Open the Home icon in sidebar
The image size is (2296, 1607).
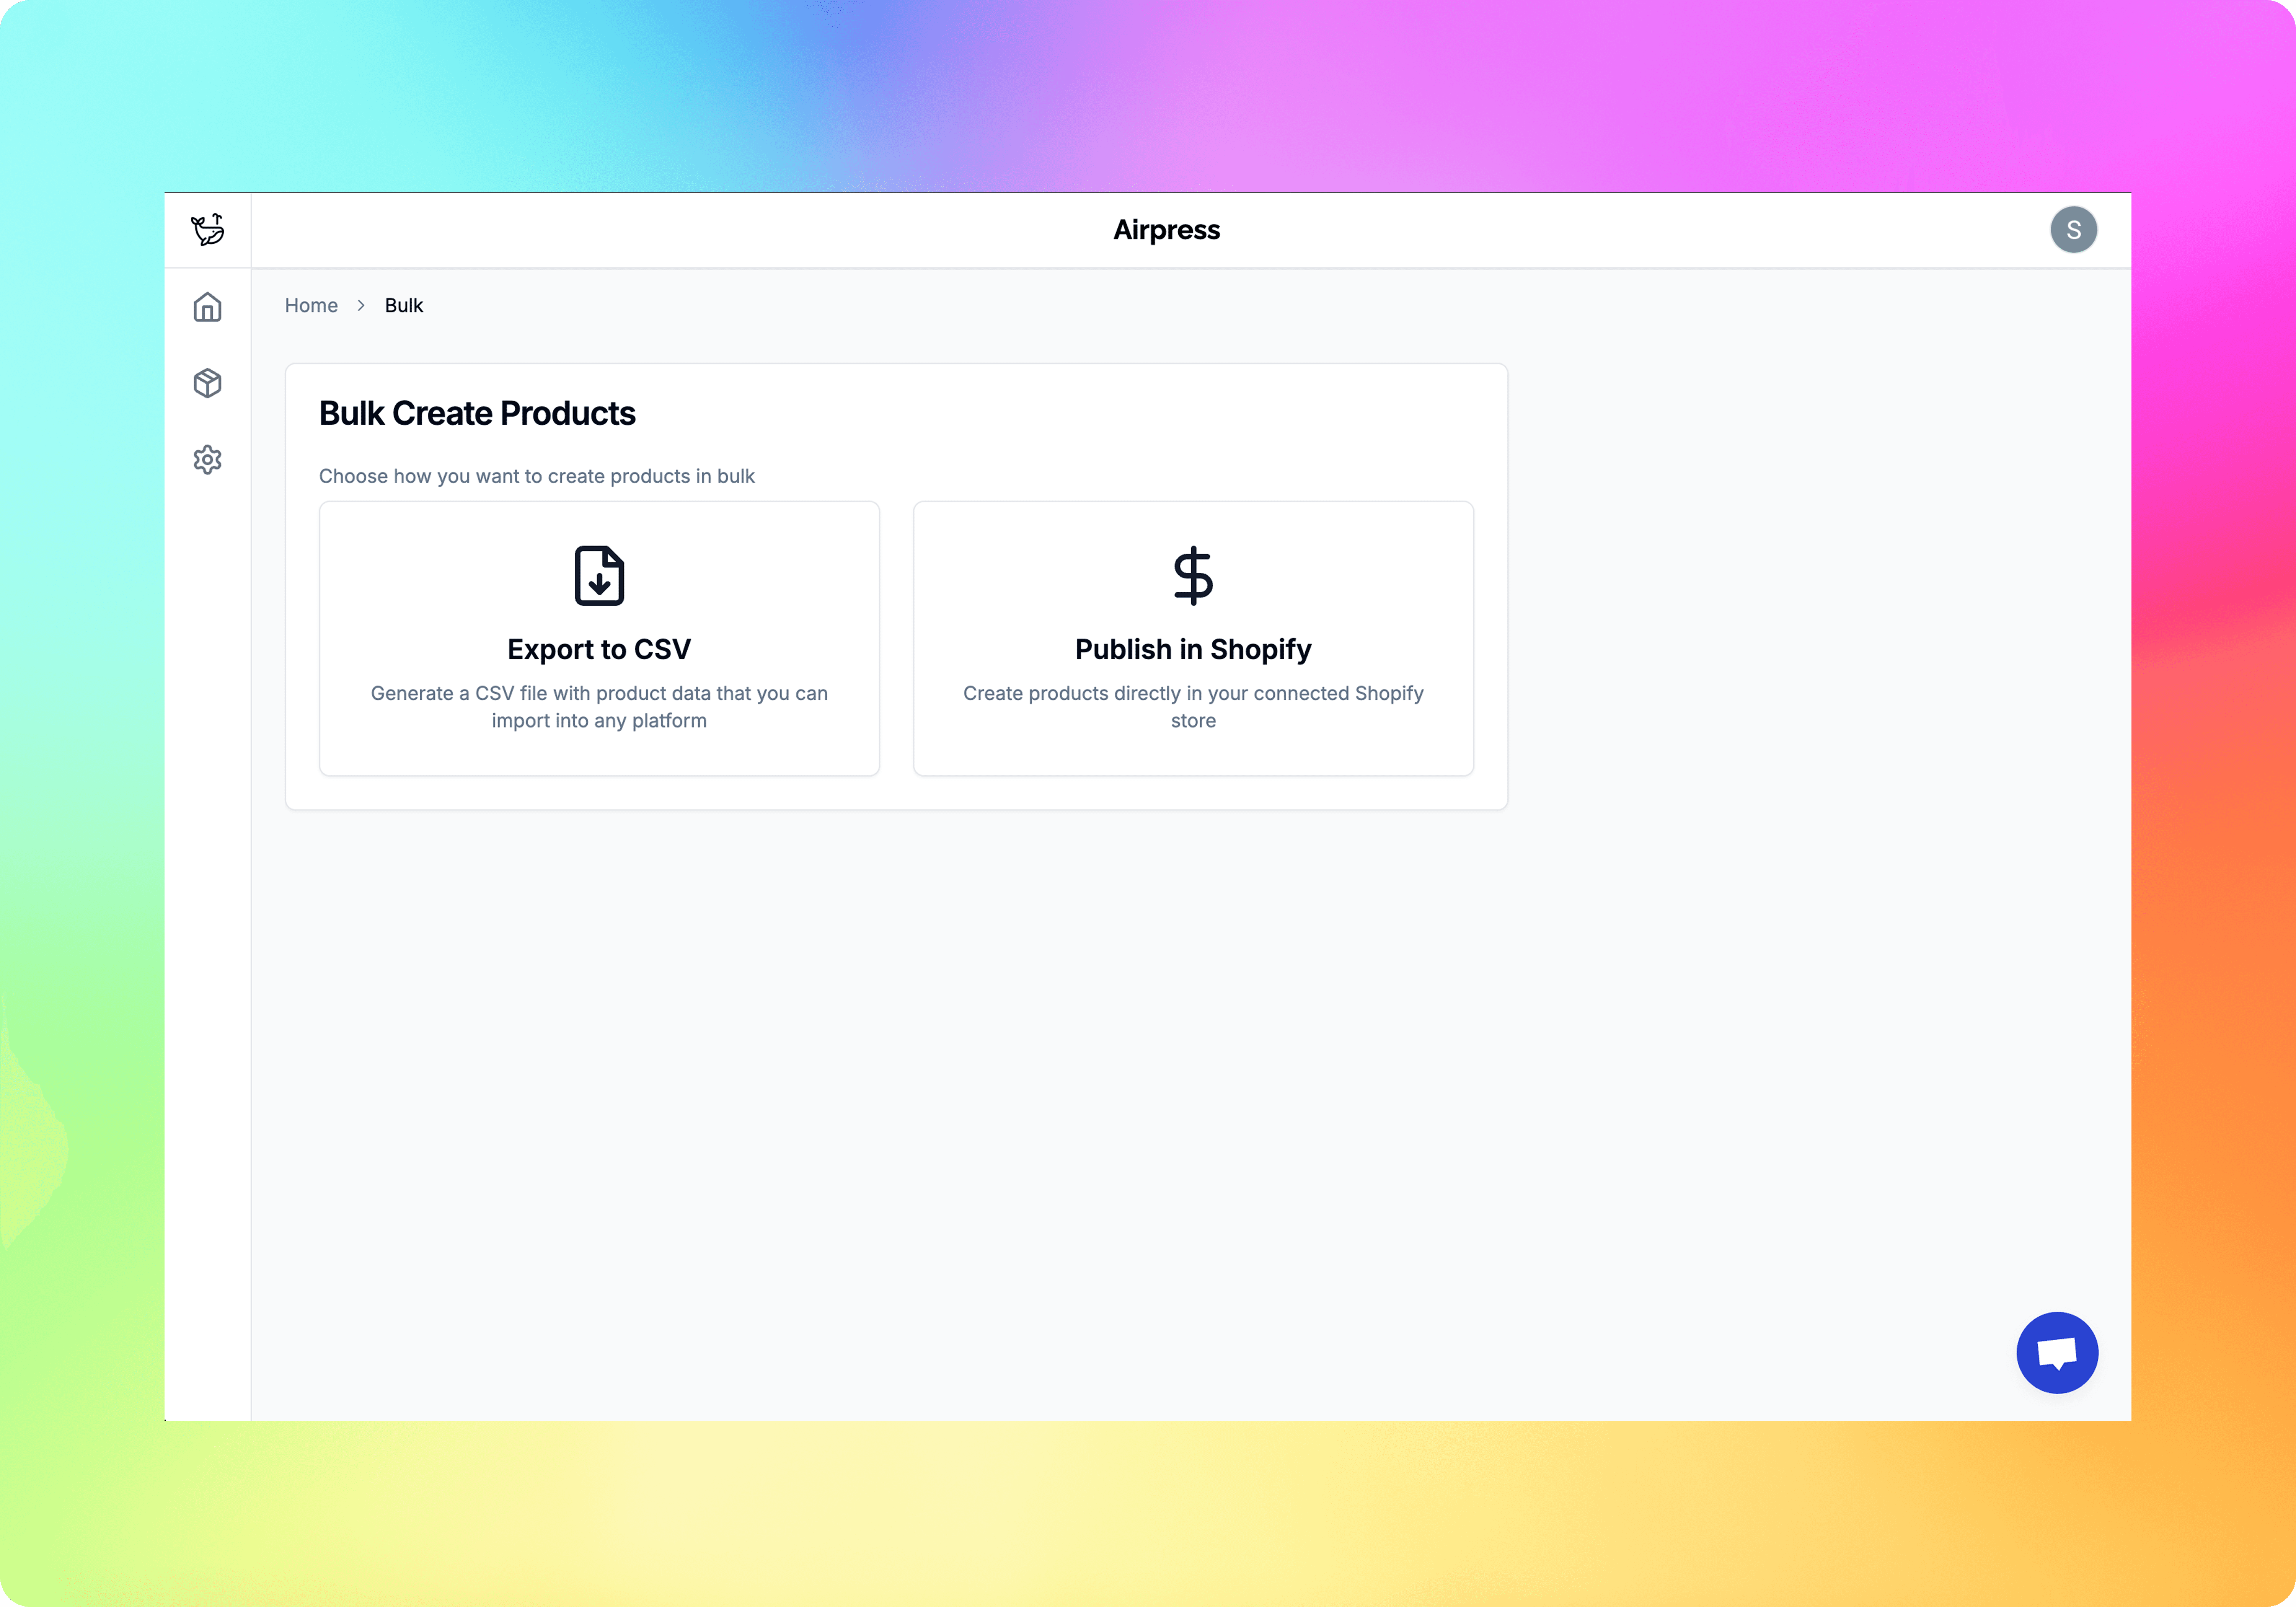(x=207, y=307)
